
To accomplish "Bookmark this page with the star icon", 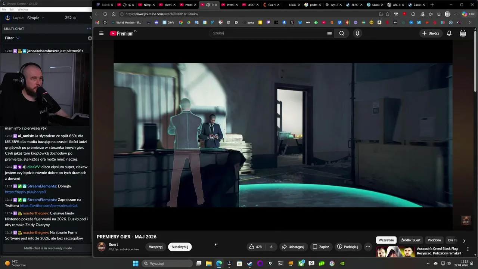I will pos(388,14).
